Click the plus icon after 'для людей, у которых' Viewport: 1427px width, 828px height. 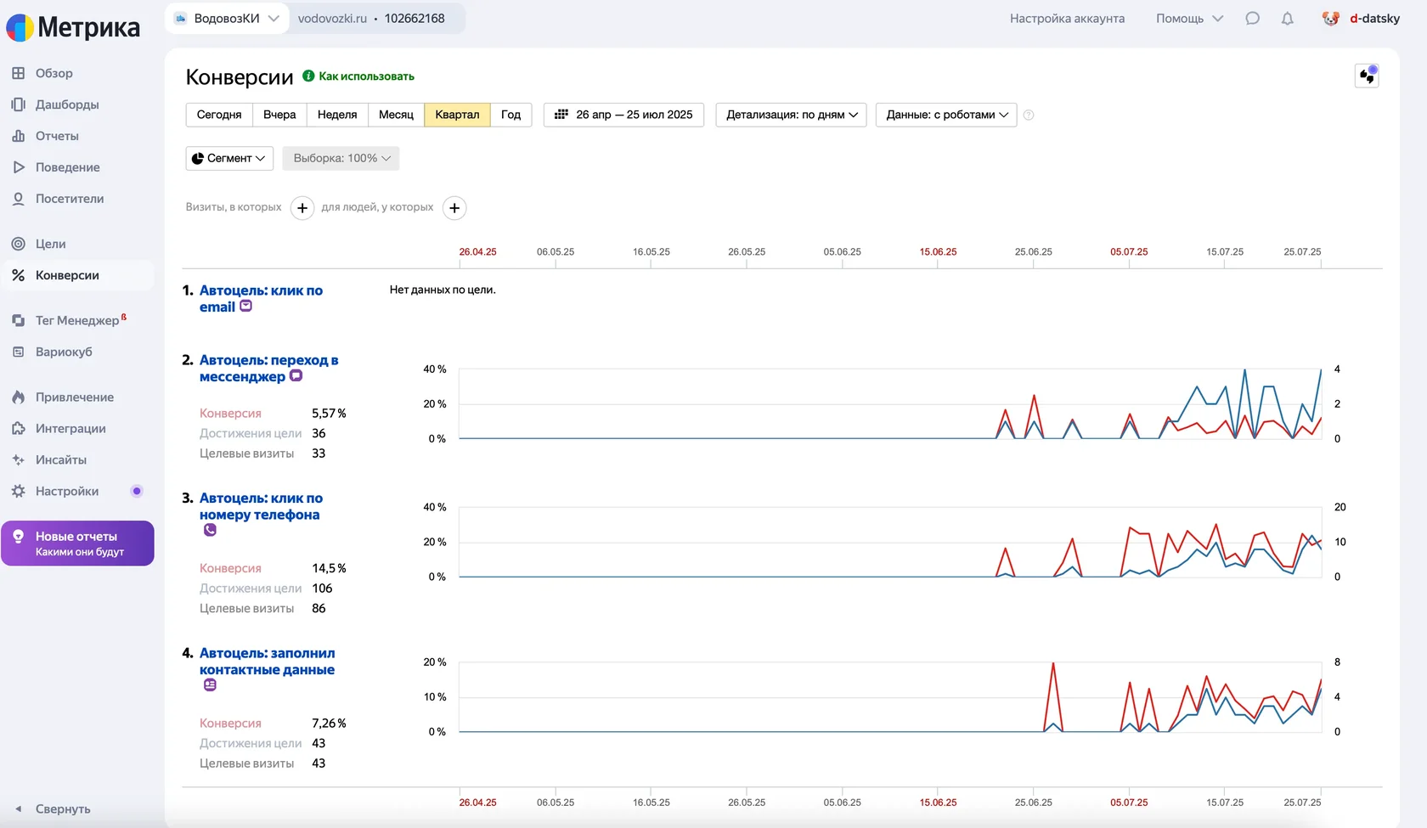click(x=455, y=208)
